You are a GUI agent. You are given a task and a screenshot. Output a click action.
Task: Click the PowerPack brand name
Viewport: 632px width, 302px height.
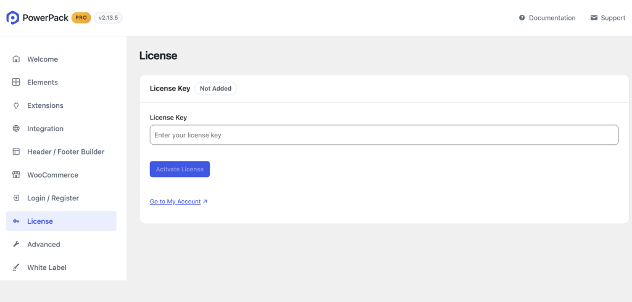(46, 18)
